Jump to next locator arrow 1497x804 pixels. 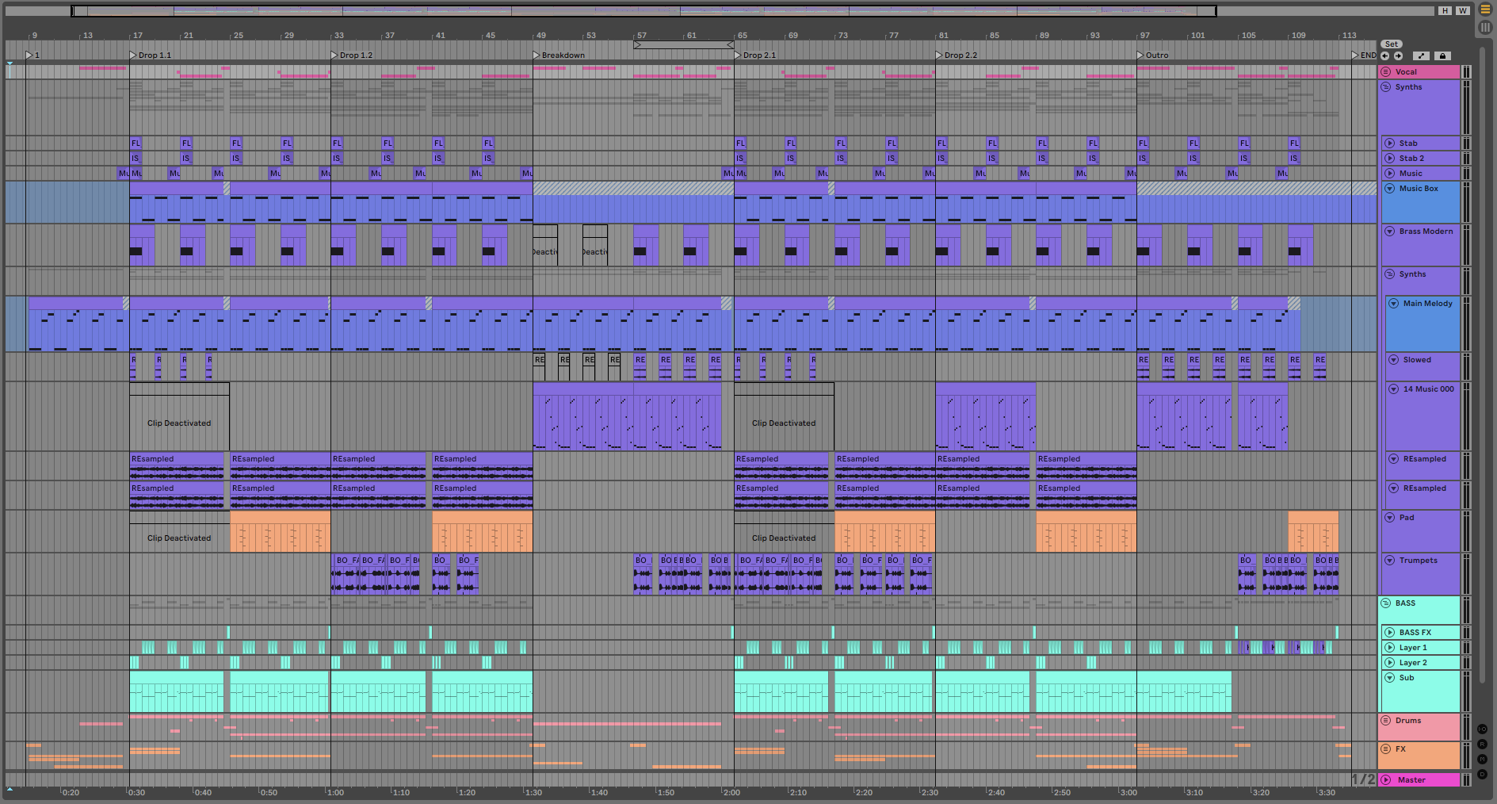pyautogui.click(x=1398, y=56)
